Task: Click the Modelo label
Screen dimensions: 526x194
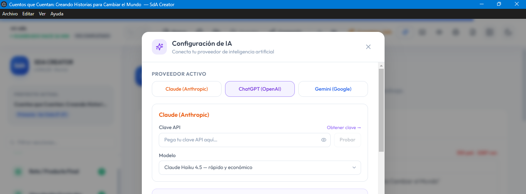Action: 167,155
